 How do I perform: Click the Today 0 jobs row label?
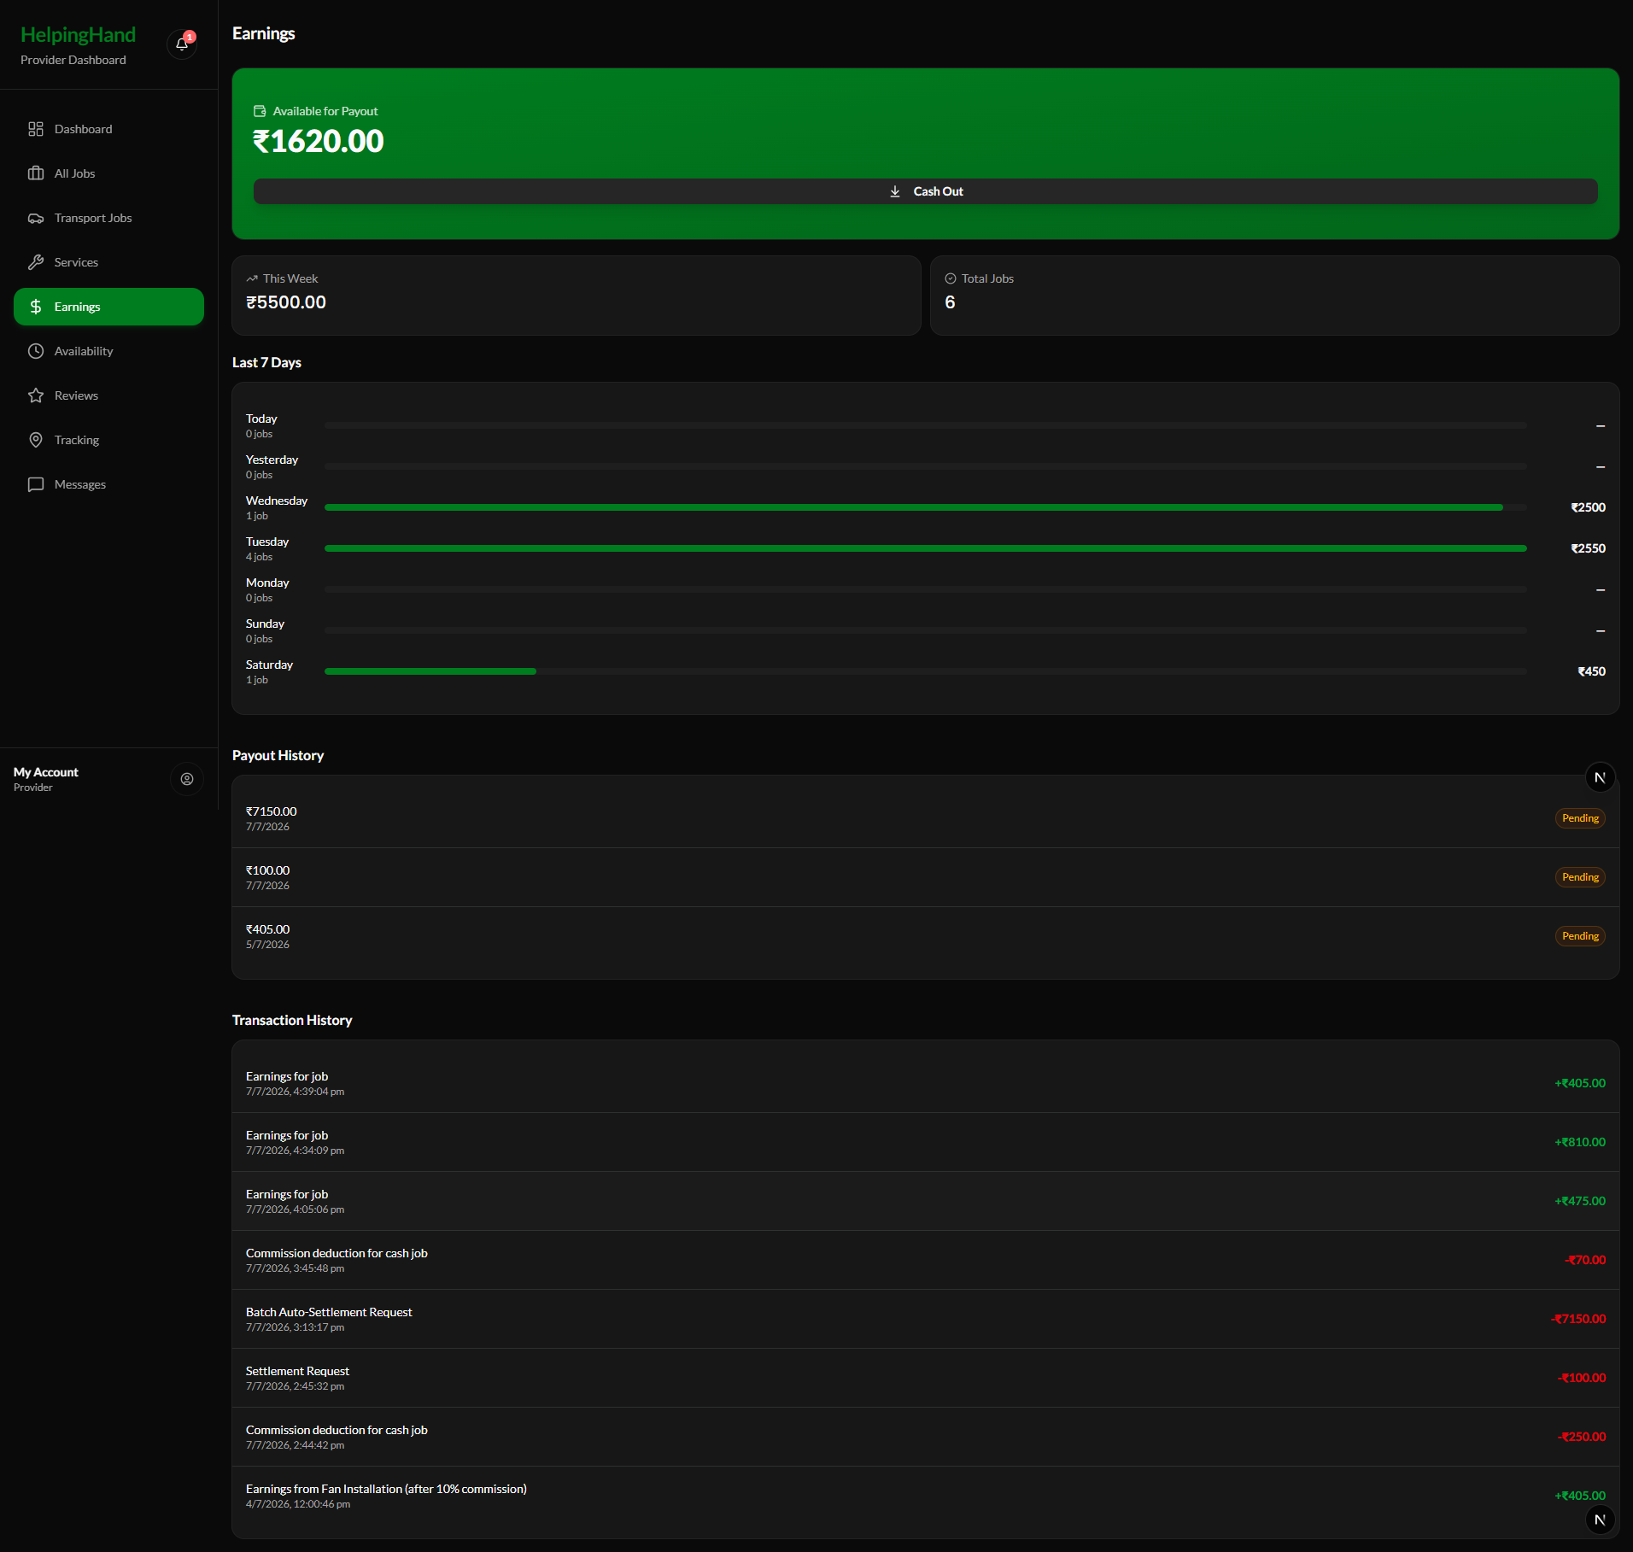pyautogui.click(x=261, y=425)
